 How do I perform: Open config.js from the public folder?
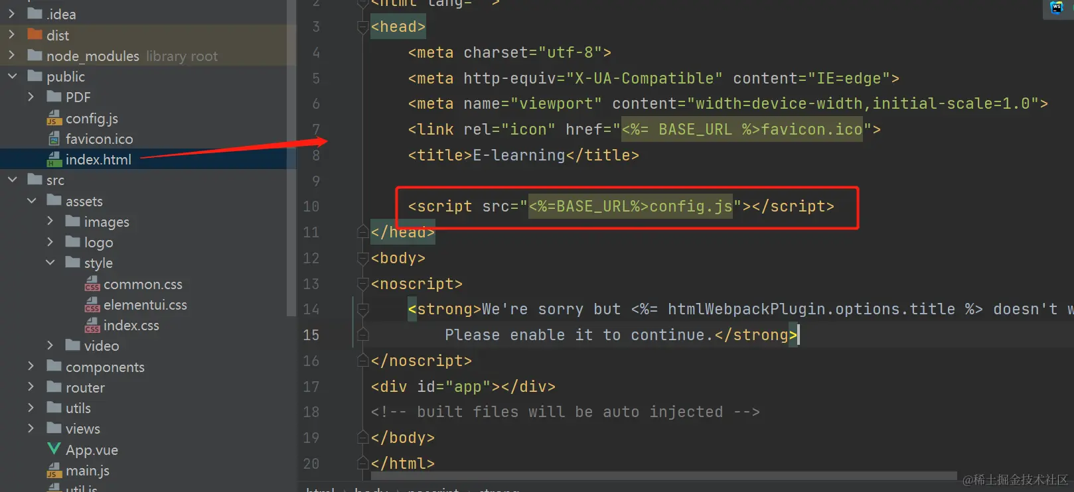[92, 118]
